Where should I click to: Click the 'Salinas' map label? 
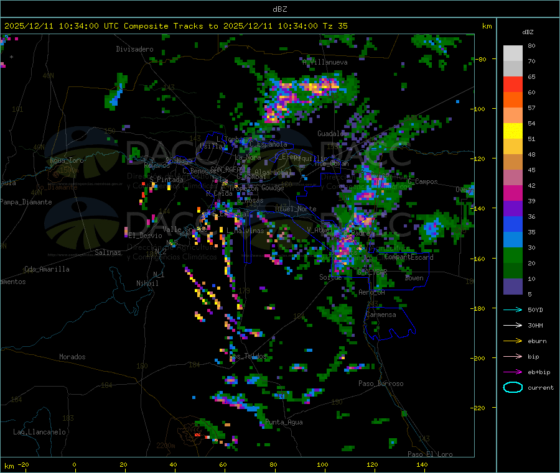[x=108, y=252]
